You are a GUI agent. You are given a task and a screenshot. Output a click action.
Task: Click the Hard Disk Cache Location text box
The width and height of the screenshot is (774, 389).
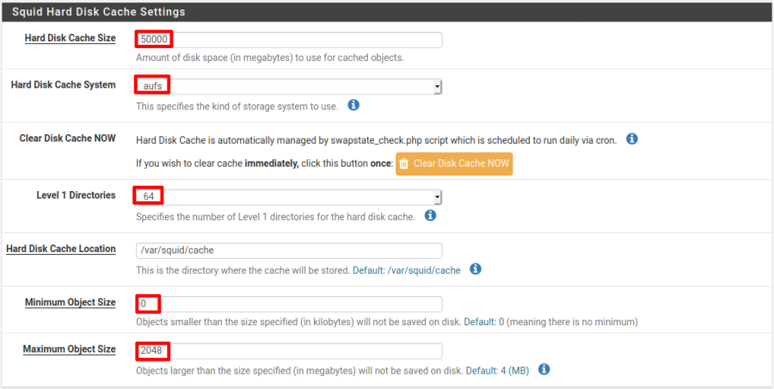coord(289,250)
